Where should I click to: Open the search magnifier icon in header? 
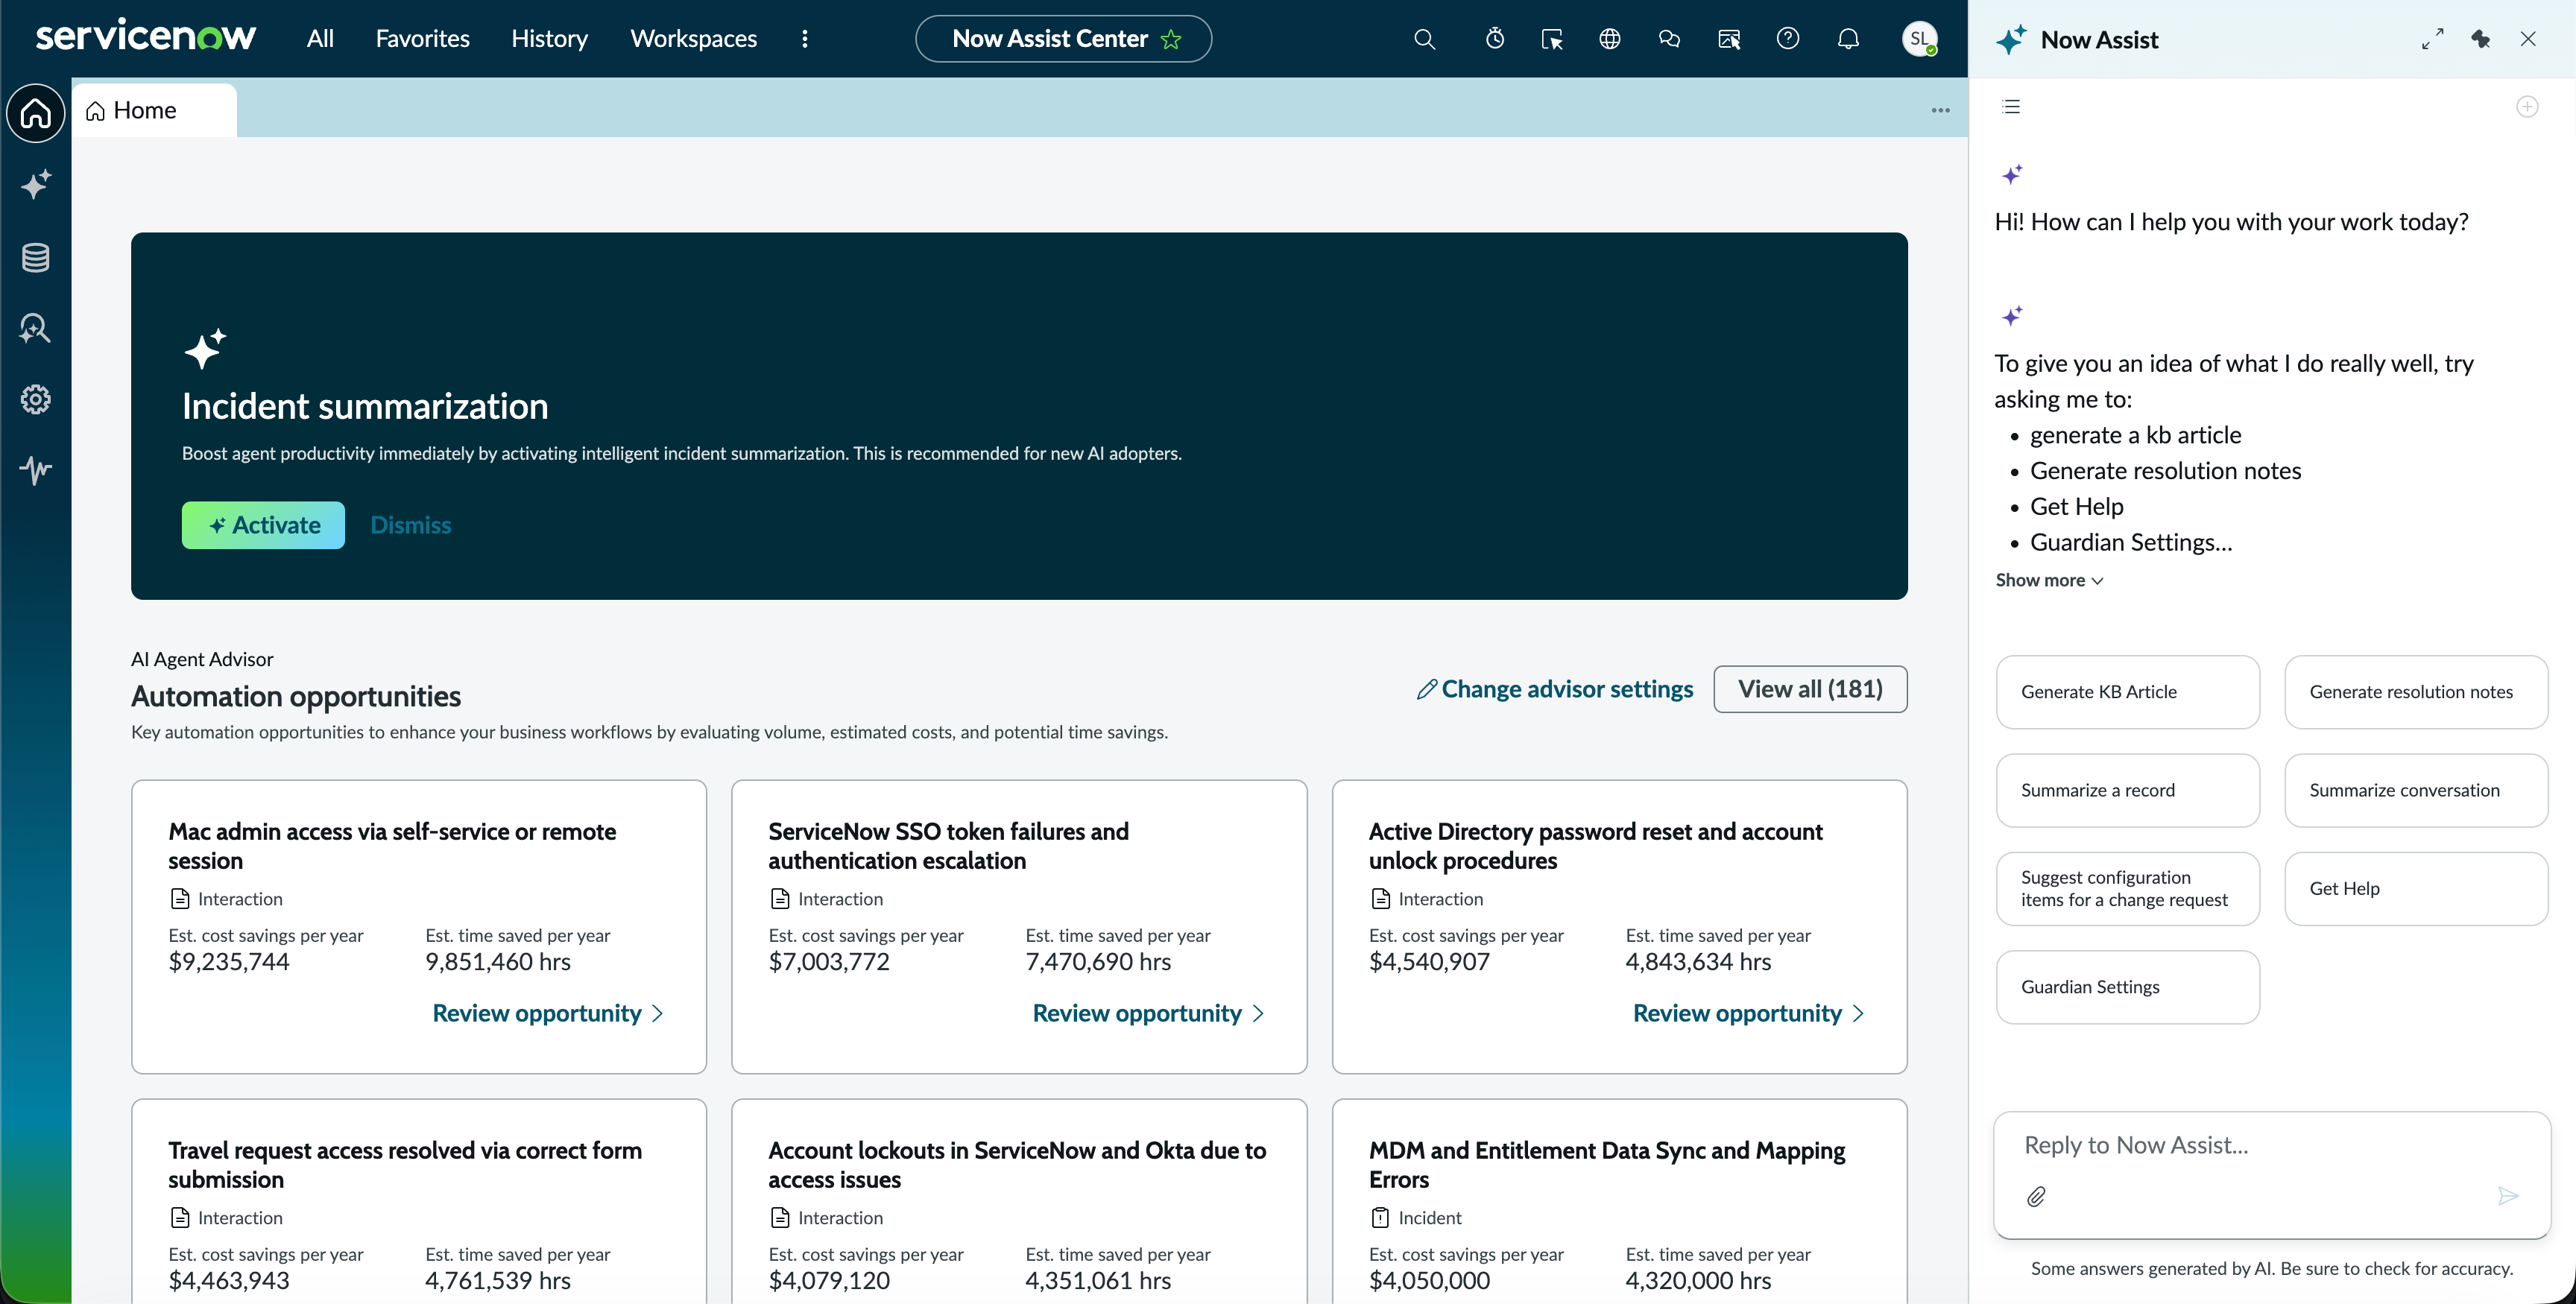1424,39
